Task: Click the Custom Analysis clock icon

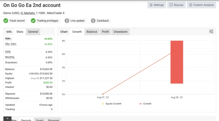Action: (x=190, y=5)
